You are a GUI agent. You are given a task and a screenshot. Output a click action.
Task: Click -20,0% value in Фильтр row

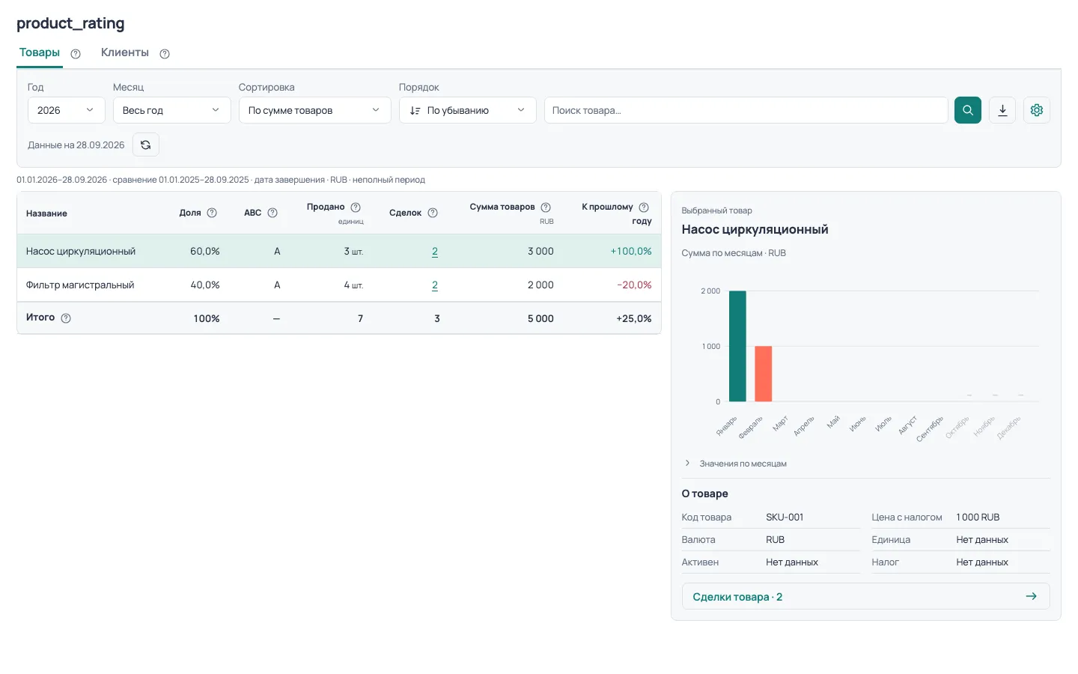tap(634, 285)
